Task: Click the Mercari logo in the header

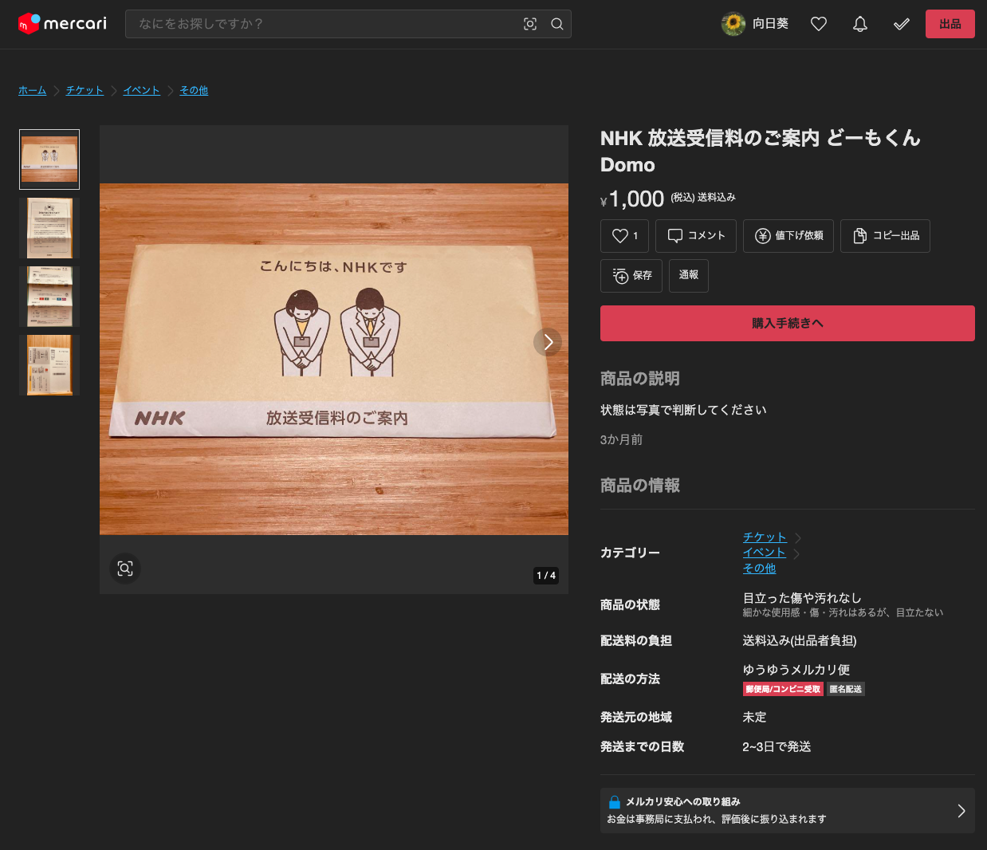Action: [x=62, y=24]
